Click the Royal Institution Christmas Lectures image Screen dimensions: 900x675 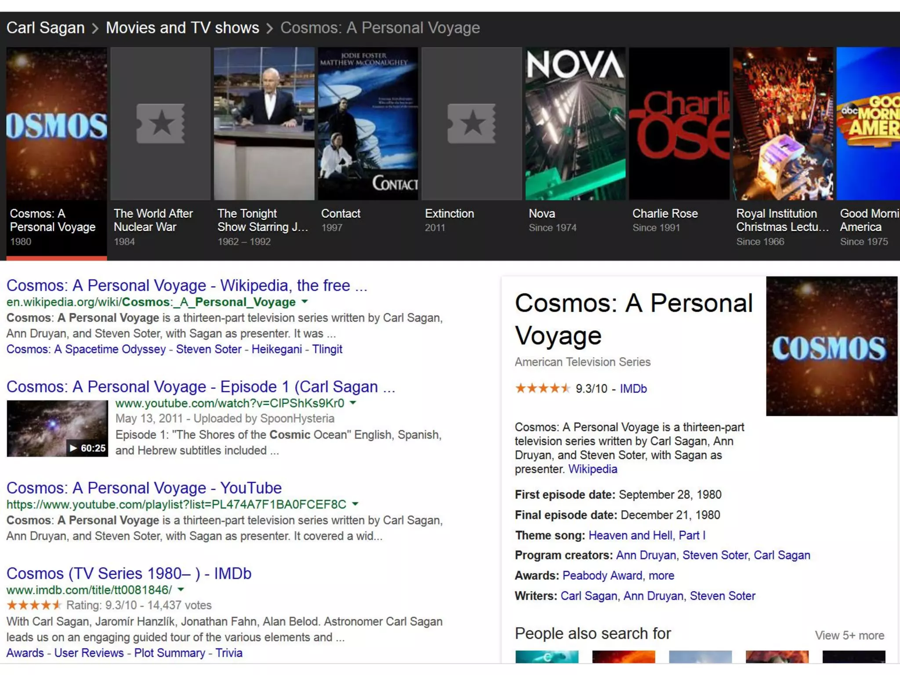click(783, 123)
